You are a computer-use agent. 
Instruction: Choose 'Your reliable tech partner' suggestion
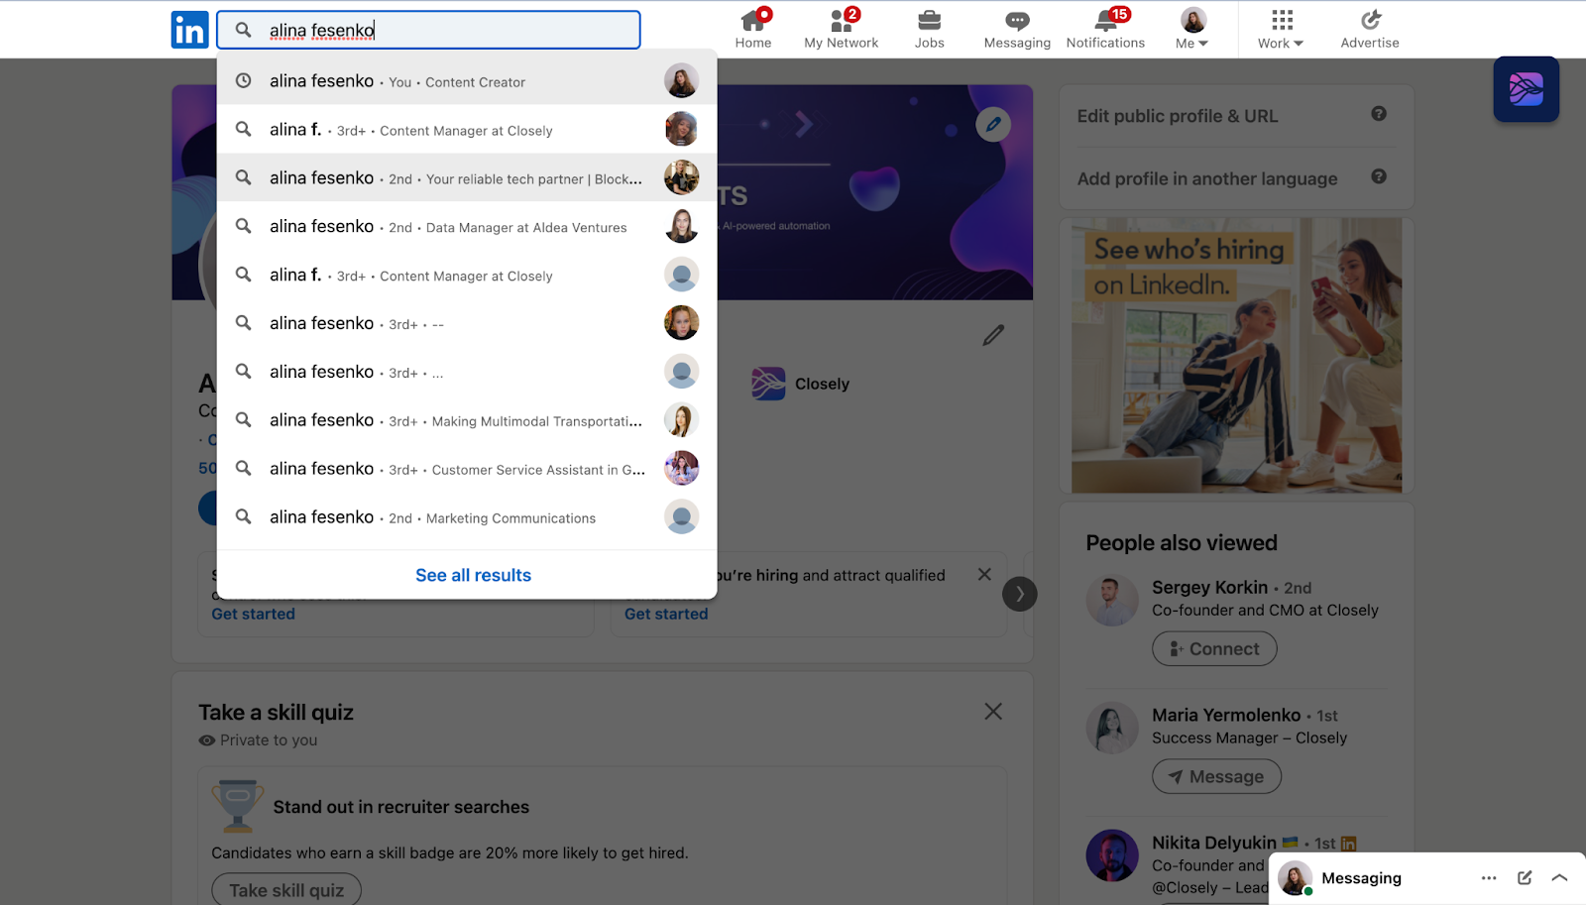pyautogui.click(x=467, y=178)
